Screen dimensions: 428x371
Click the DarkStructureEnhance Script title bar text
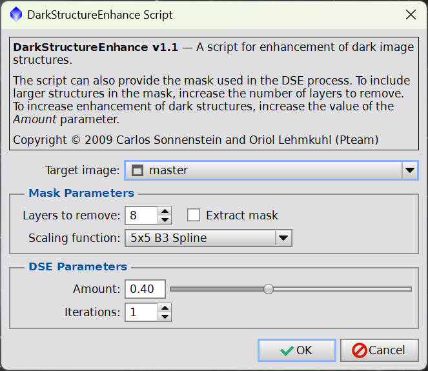tap(100, 14)
